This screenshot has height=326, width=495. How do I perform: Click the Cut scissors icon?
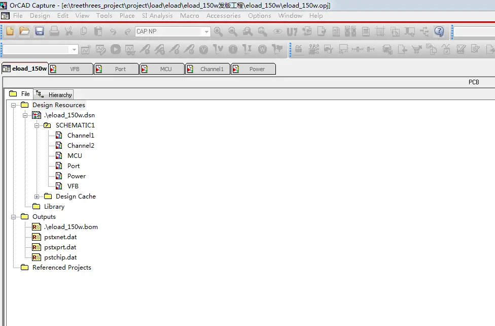coord(68,31)
